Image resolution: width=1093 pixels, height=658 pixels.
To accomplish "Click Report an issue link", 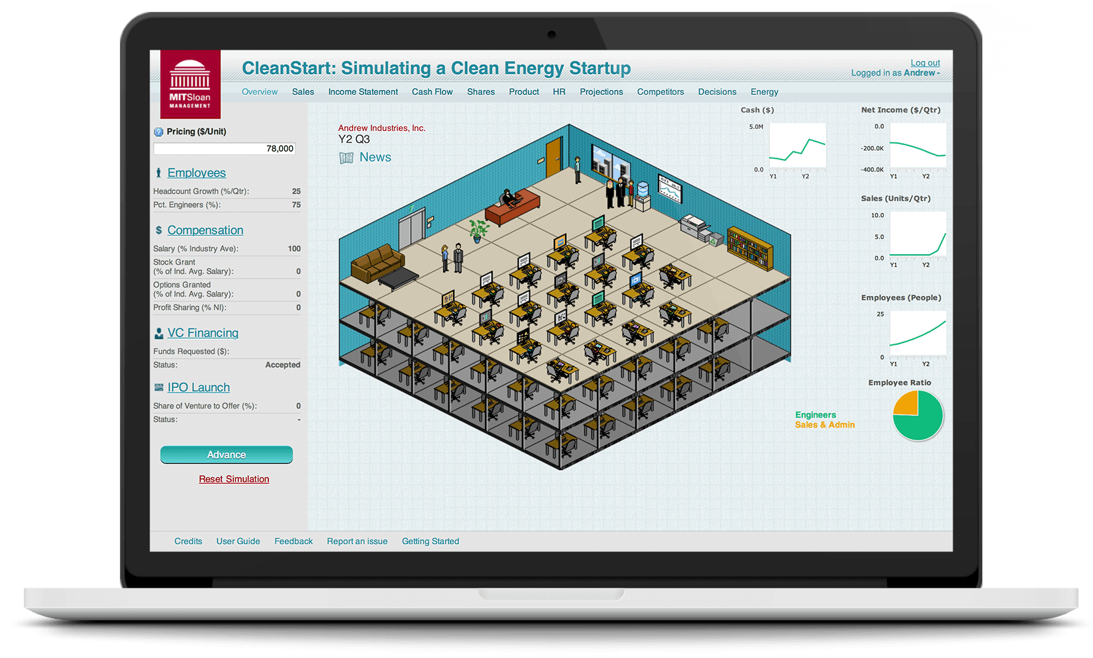I will (357, 541).
